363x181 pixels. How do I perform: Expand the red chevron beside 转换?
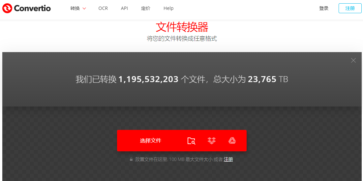pos(84,9)
